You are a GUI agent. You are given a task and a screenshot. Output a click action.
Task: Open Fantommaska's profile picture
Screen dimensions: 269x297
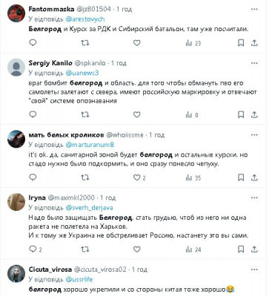16,13
